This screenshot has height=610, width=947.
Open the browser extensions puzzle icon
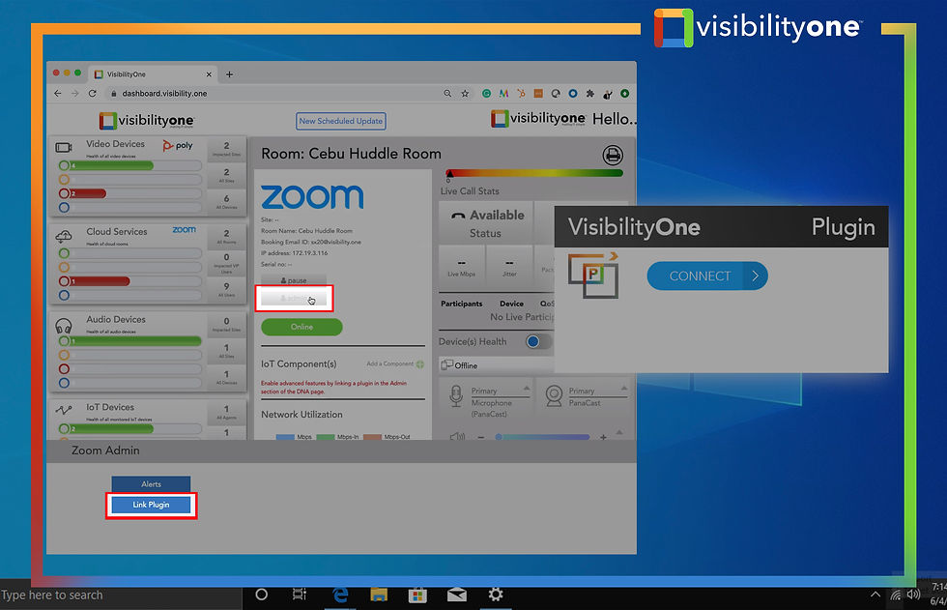click(590, 94)
